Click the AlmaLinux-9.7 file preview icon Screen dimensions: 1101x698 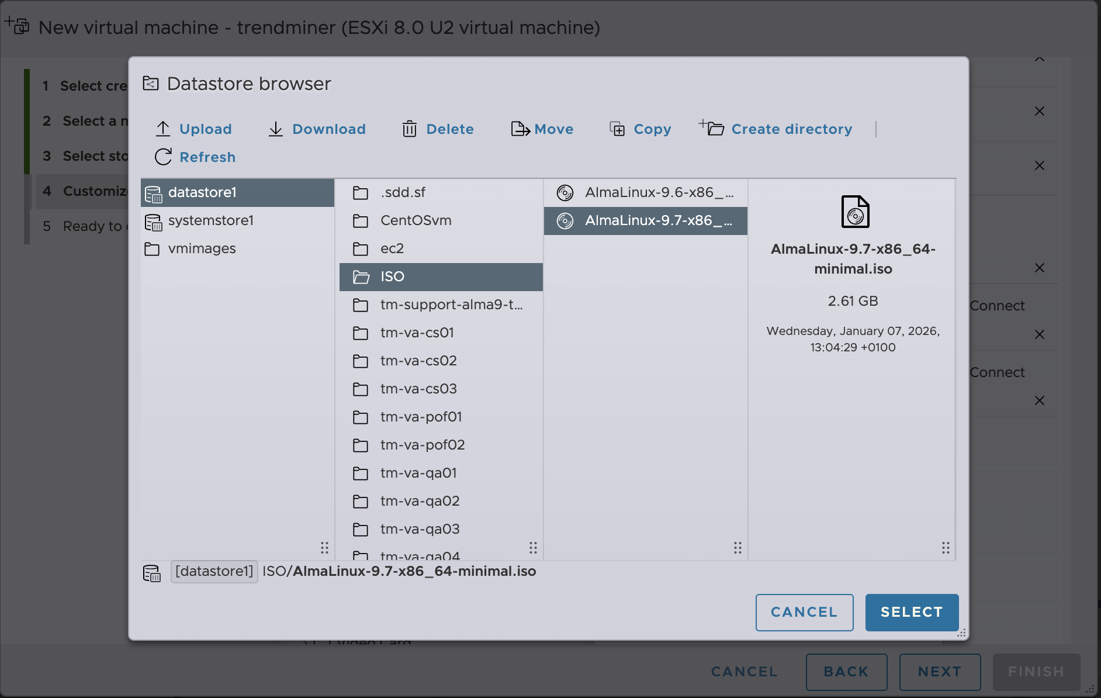pyautogui.click(x=855, y=212)
